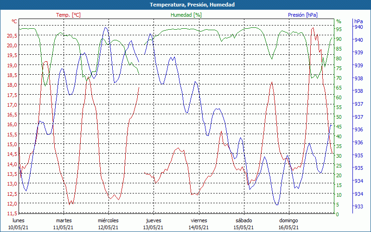The height and width of the screenshot is (232, 371).
Task: Click the '14,0' temperature axis value
Action: click(x=12, y=164)
